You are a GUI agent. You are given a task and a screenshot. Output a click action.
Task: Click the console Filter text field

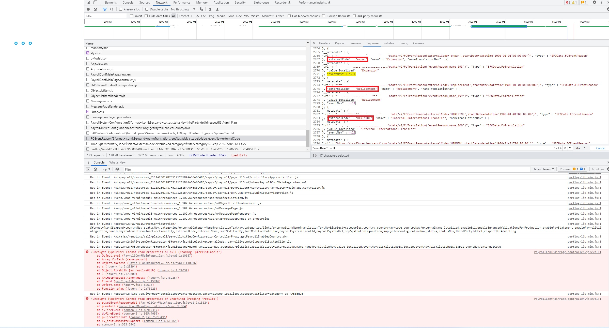pyautogui.click(x=327, y=169)
